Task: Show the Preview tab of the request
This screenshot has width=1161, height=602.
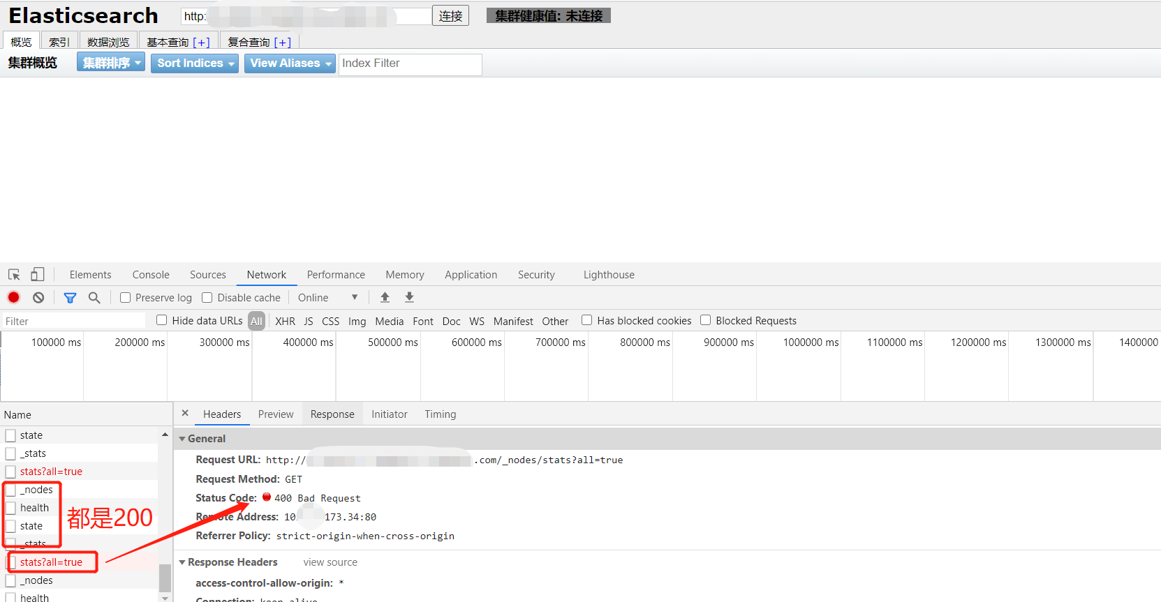Action: click(x=276, y=414)
